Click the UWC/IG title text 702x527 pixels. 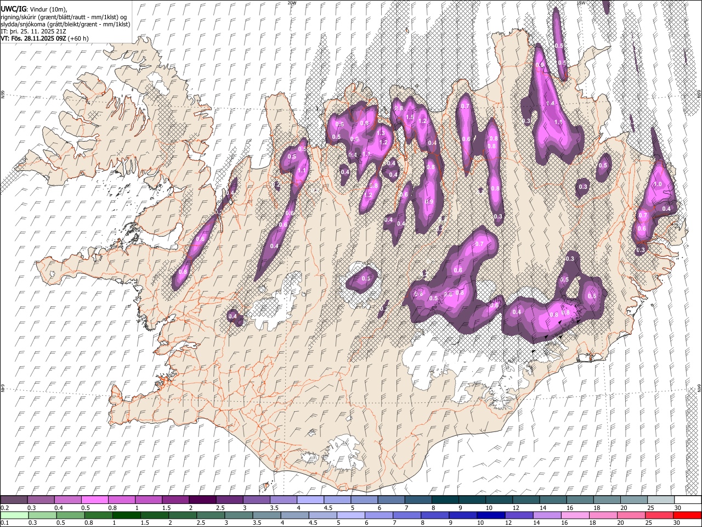coord(13,8)
